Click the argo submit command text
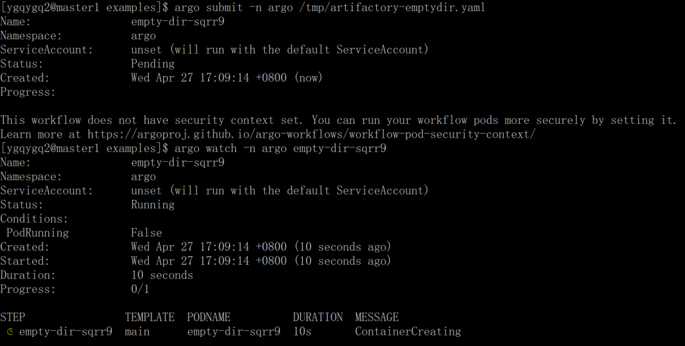 point(330,7)
